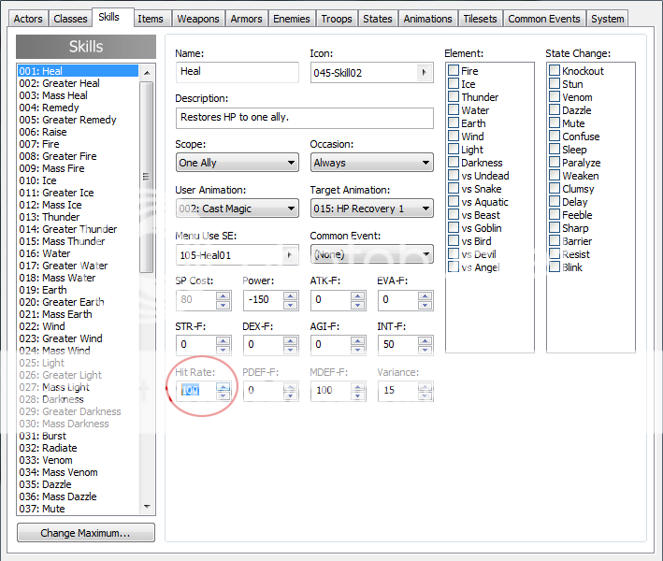The width and height of the screenshot is (663, 561).
Task: Click the skills list scrollbar thumb
Action: [146, 177]
